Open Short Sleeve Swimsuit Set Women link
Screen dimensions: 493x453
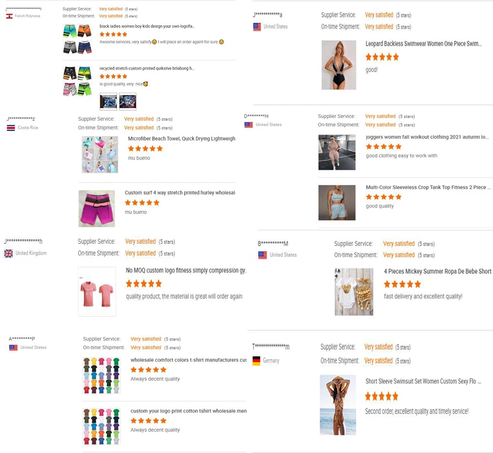(x=423, y=382)
